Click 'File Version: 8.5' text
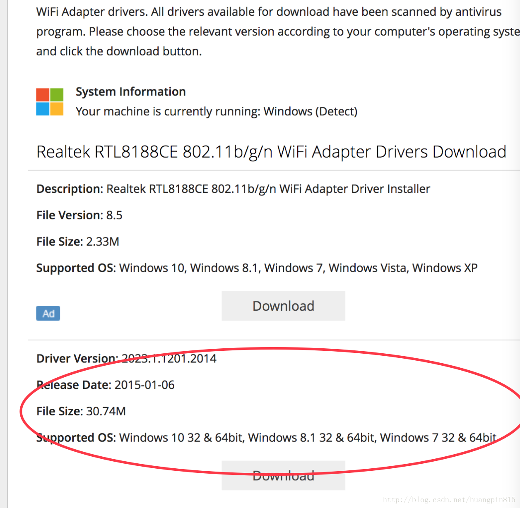This screenshot has width=520, height=508. [79, 215]
